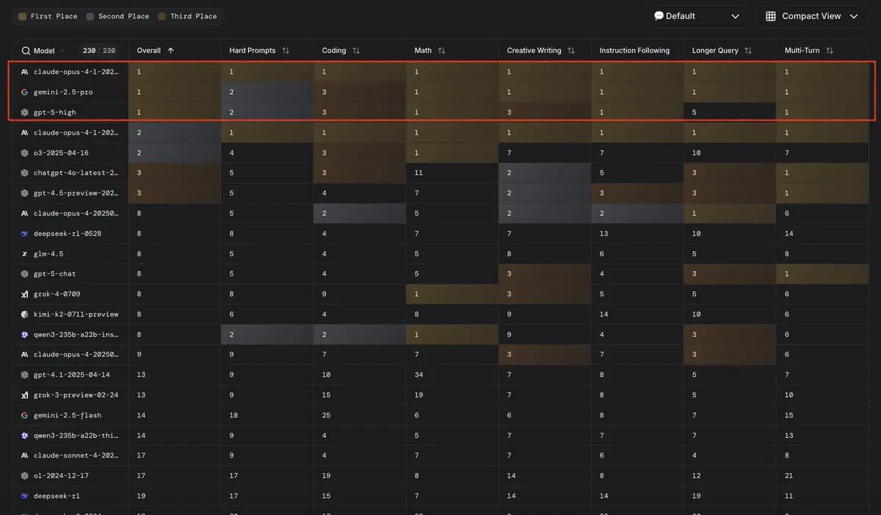881x515 pixels.
Task: Open the gemini-2.5-pro model link
Action: coord(63,93)
